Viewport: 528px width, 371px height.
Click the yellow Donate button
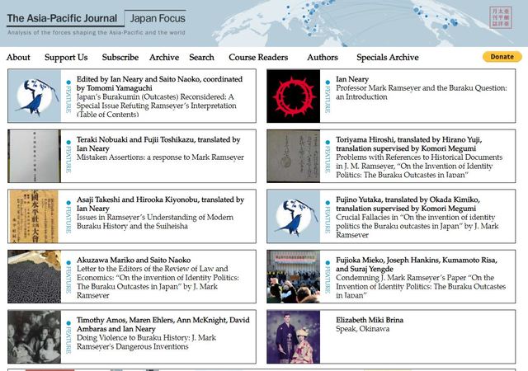coord(502,57)
